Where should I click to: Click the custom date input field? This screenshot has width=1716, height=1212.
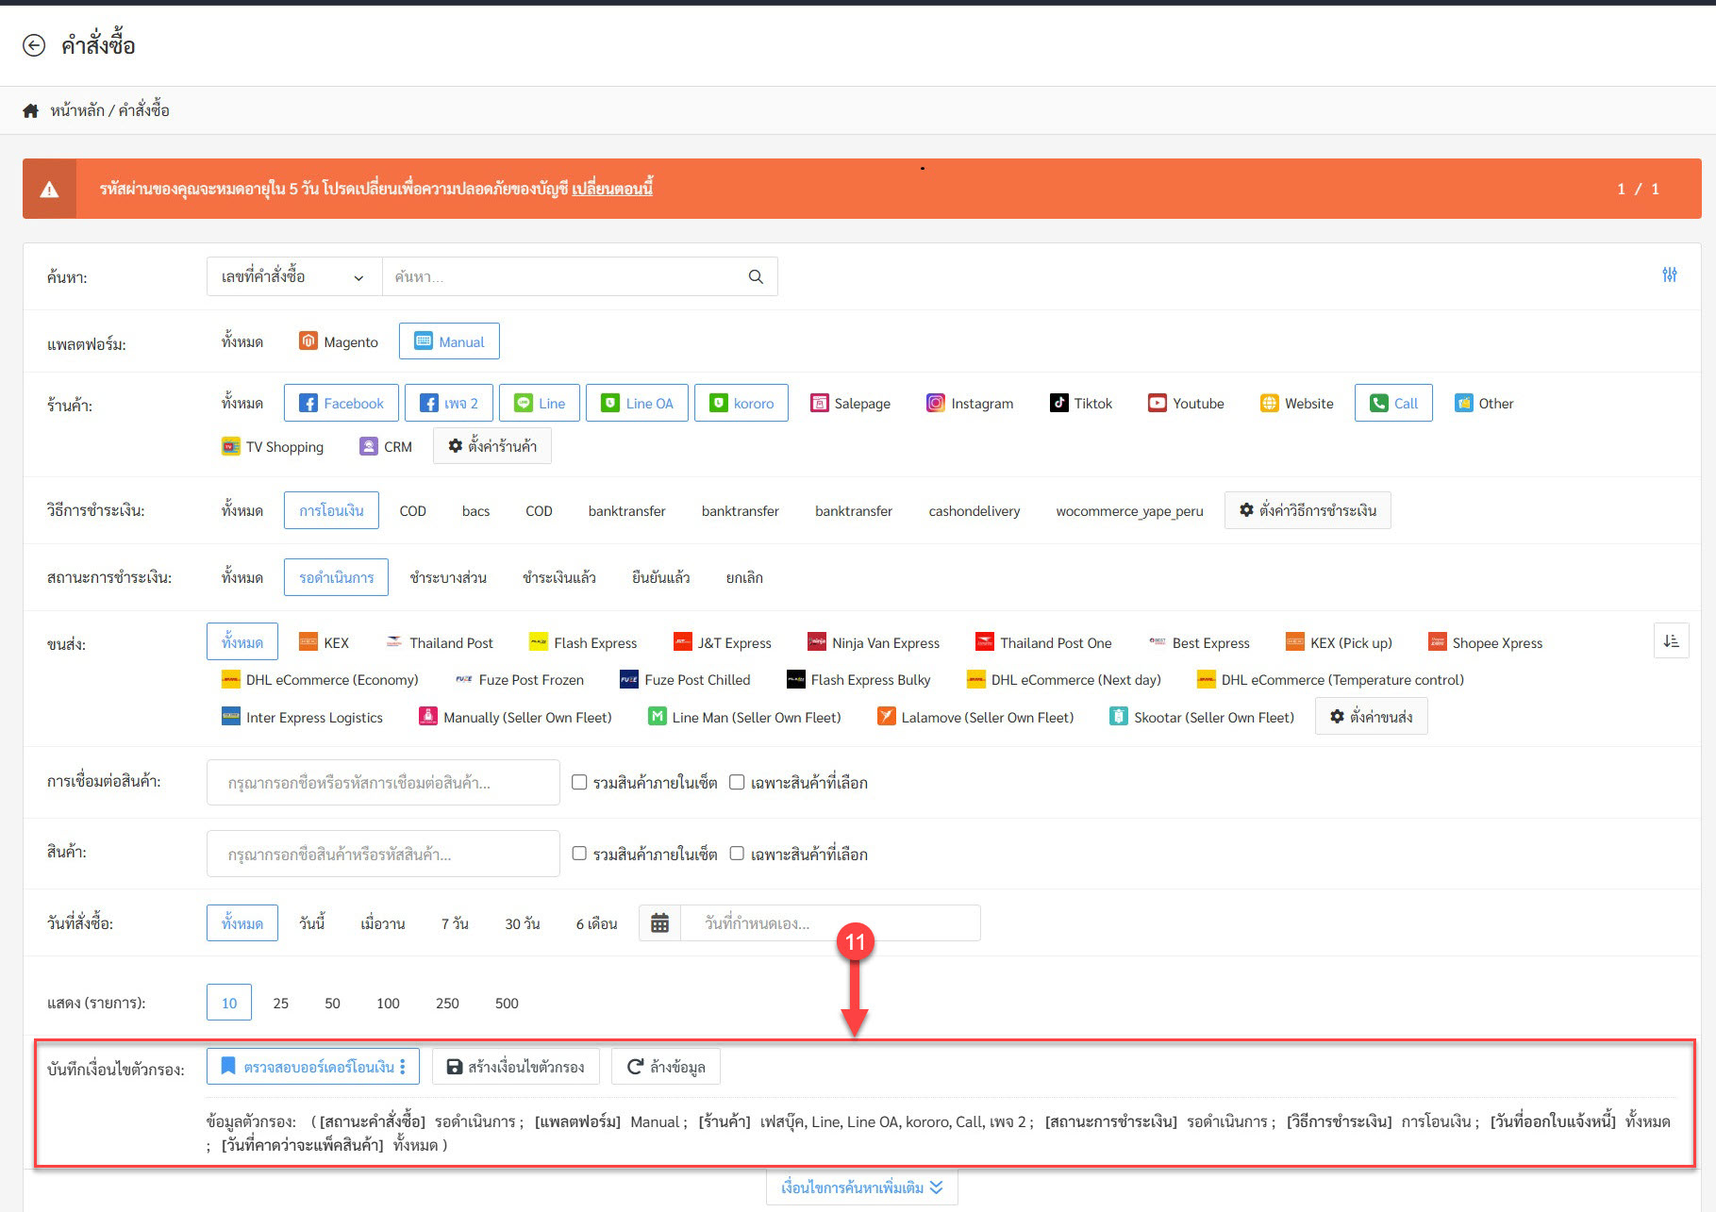(x=830, y=923)
